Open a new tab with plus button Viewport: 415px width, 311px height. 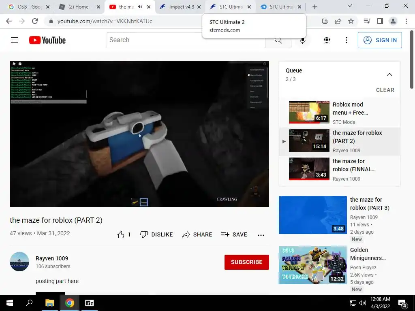(314, 7)
